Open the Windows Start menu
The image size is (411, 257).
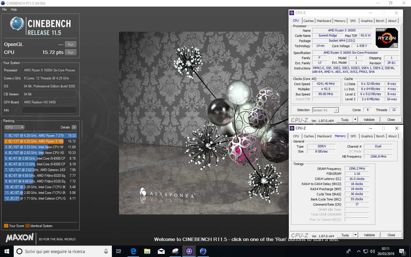coord(7,251)
